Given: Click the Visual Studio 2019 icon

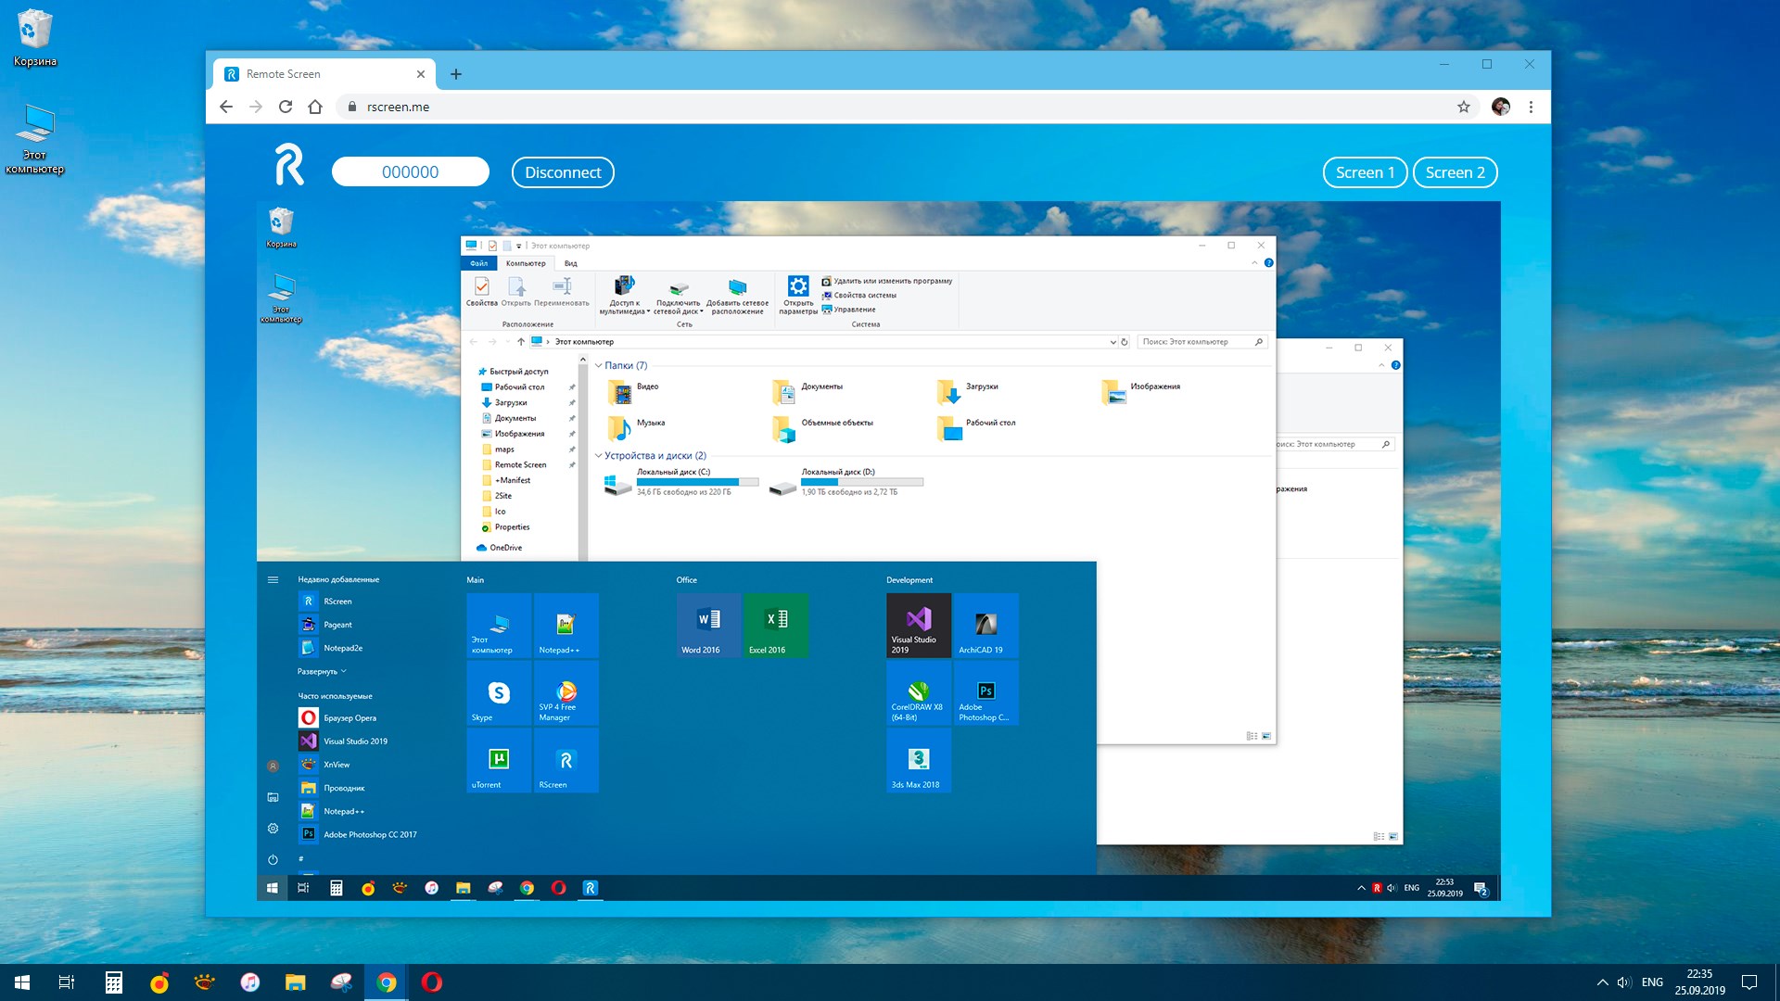Looking at the screenshot, I should point(917,625).
